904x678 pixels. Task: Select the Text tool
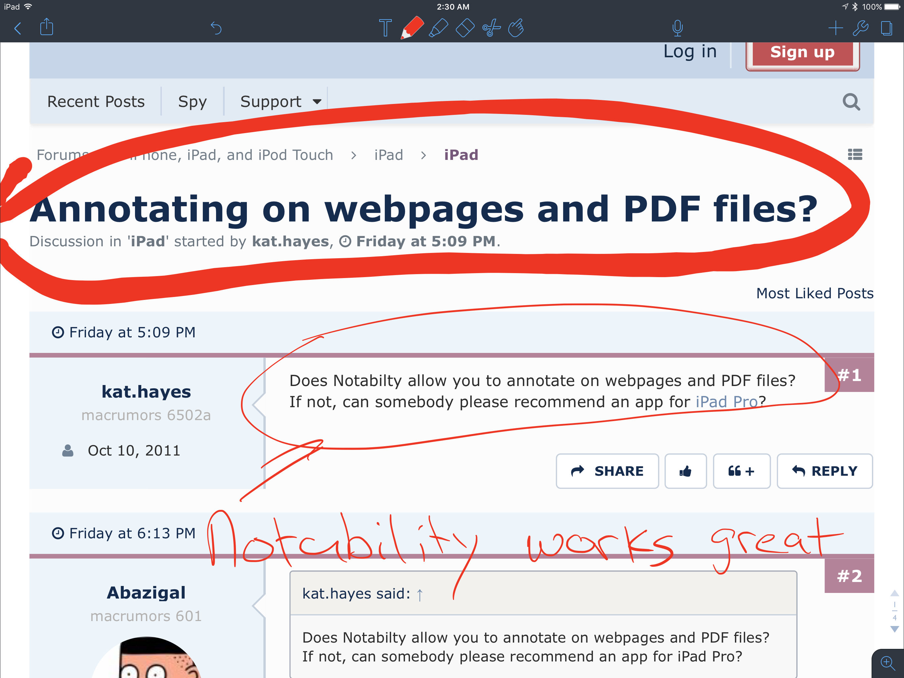tap(385, 28)
